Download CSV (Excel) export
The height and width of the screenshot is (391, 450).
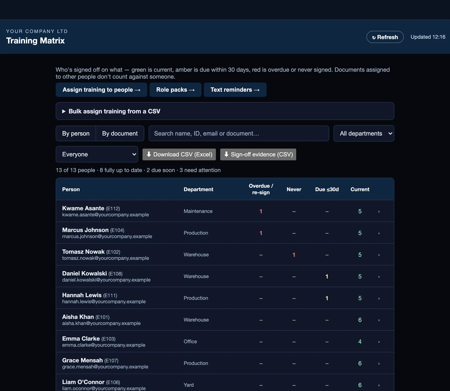(179, 154)
